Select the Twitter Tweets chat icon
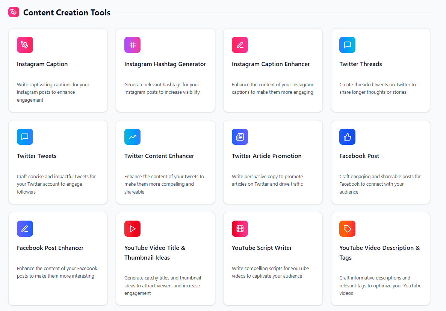 click(x=25, y=137)
